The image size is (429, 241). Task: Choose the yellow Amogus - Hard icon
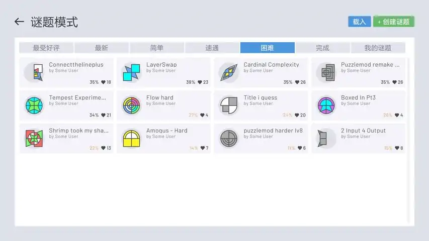click(131, 139)
